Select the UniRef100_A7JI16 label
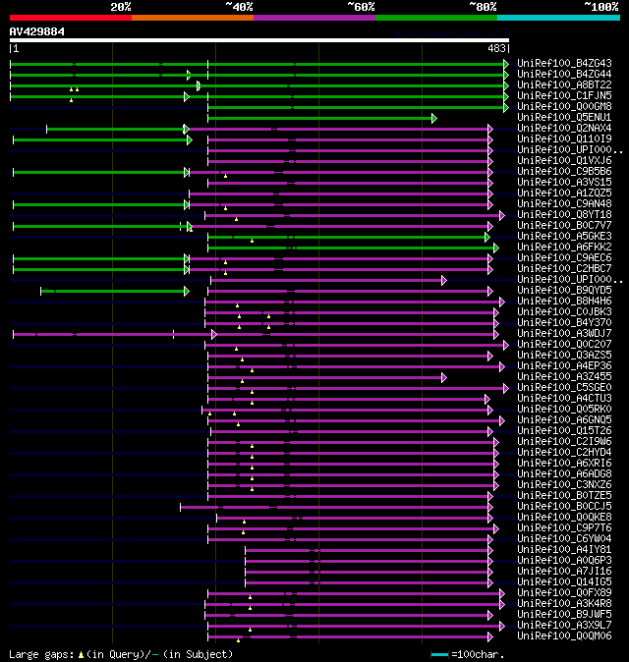This screenshot has height=662, width=629. (x=564, y=572)
